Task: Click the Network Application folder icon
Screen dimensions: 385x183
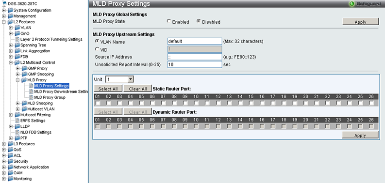Action: (10, 167)
